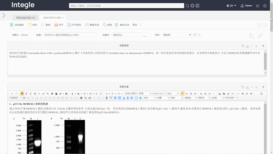
Task: Open the 仪器 dropdown
Action: (163, 98)
